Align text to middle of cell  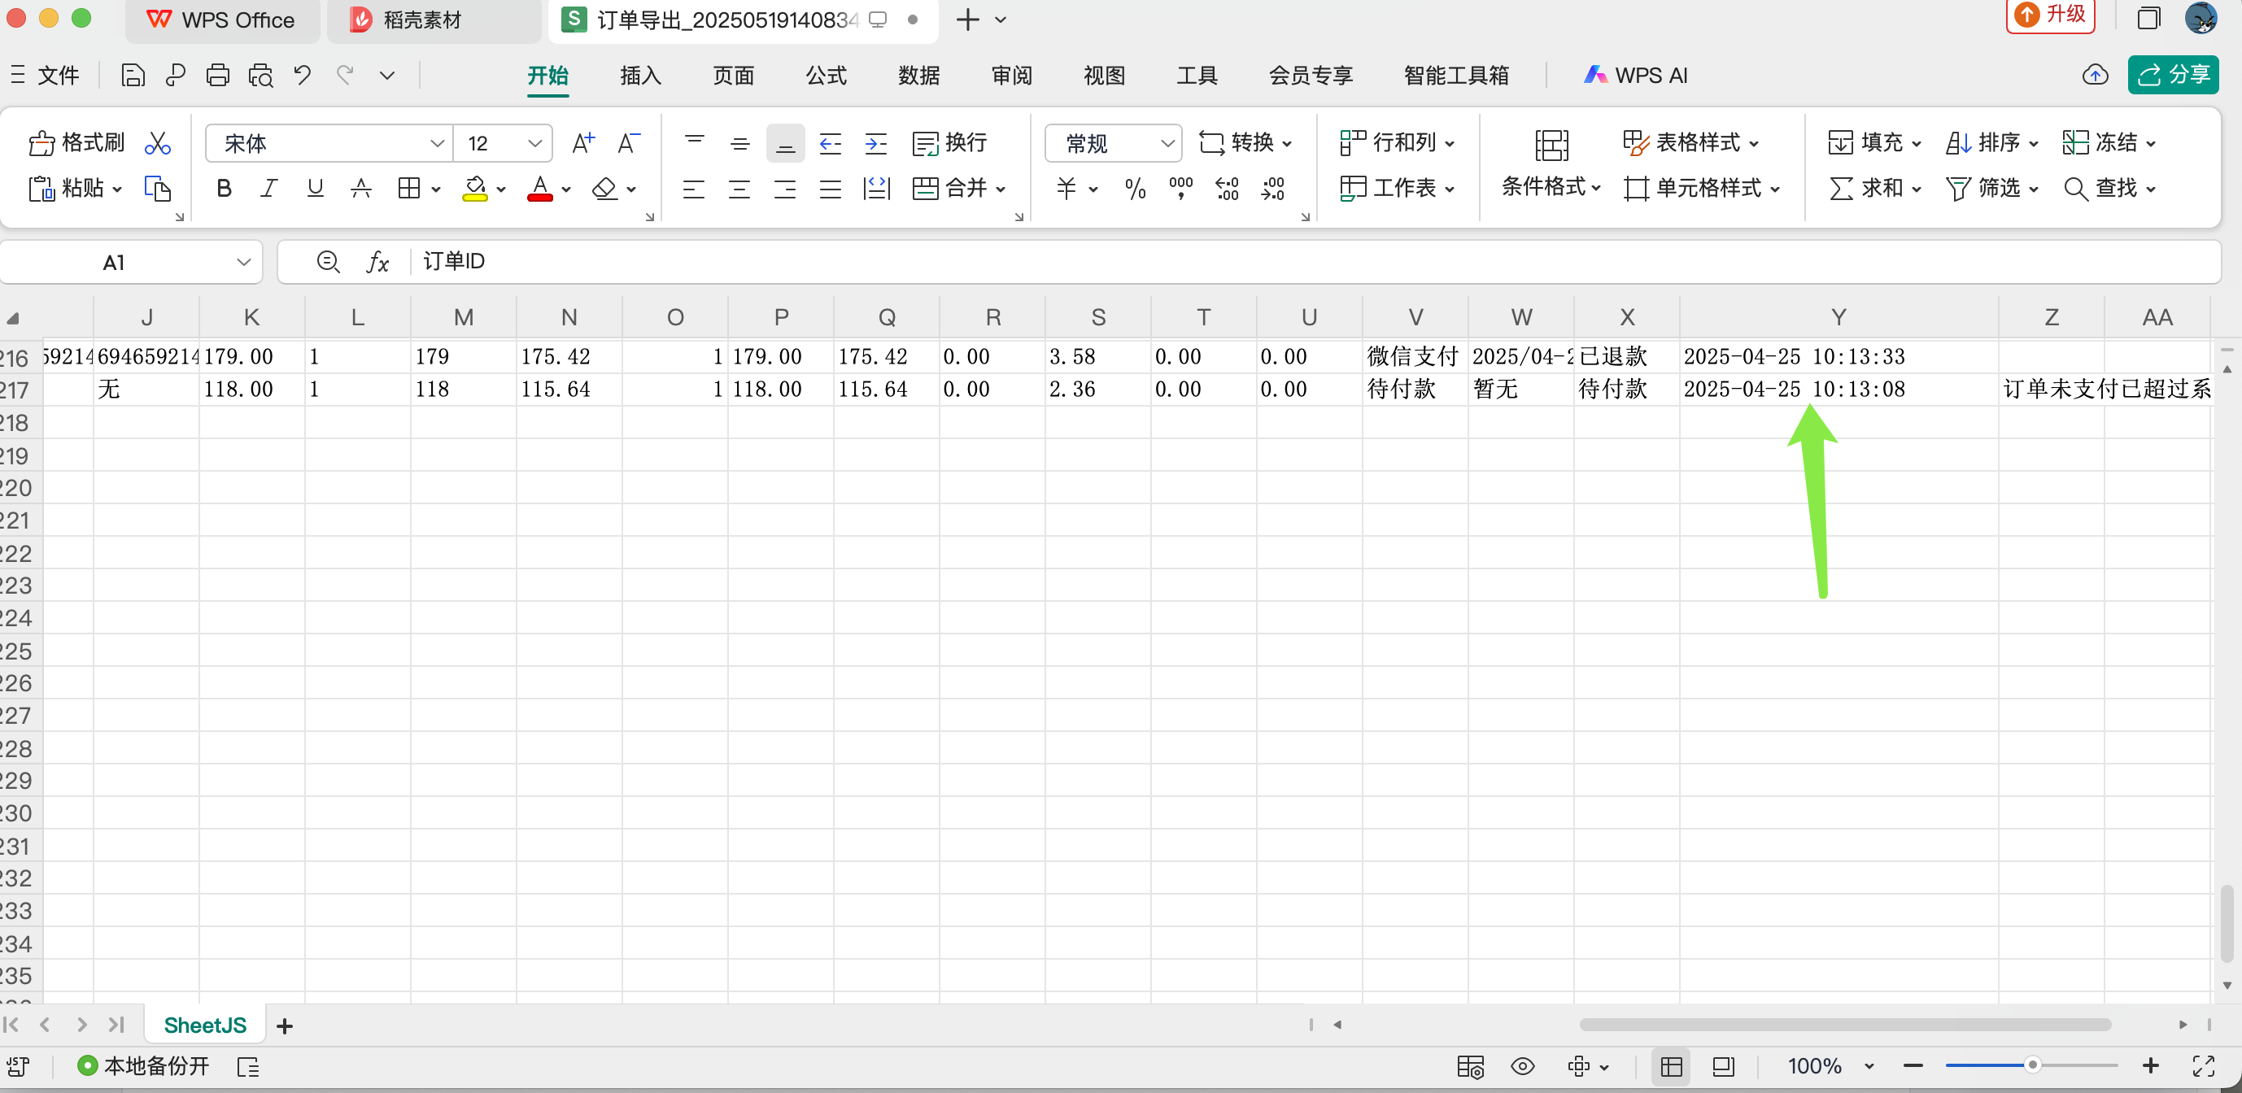(739, 142)
